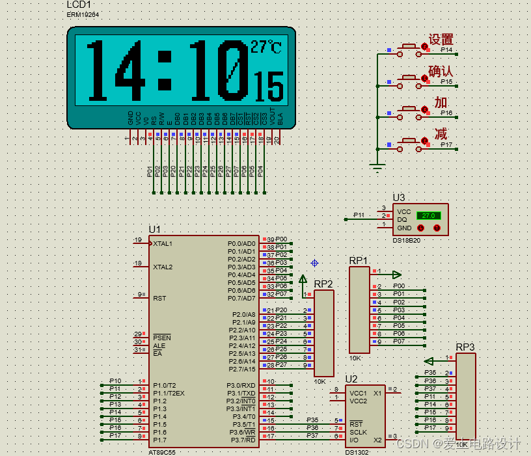Click the blue crosshair marker above RP1
The width and height of the screenshot is (531, 456).
point(314,263)
